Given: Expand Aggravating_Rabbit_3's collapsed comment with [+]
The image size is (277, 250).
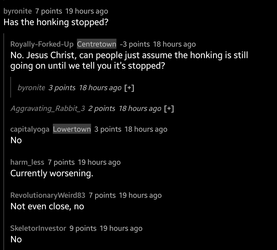Looking at the screenshot, I should click(x=169, y=109).
